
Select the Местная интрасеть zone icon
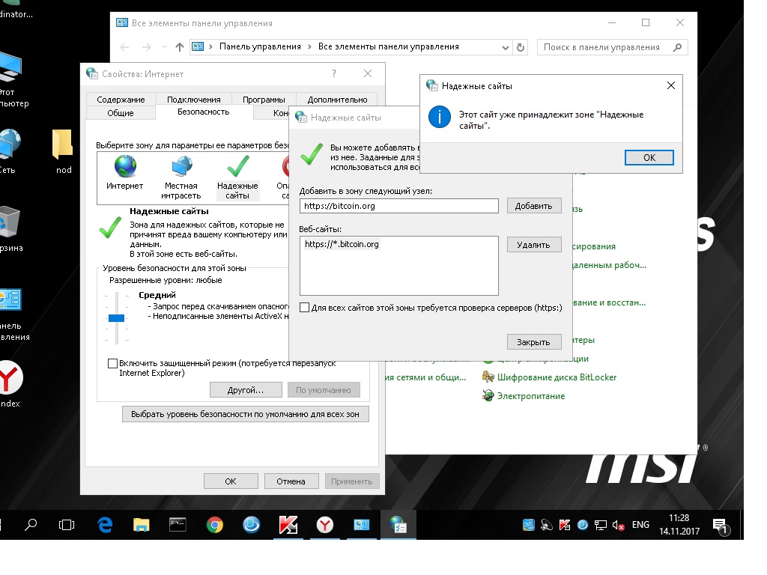point(181,167)
